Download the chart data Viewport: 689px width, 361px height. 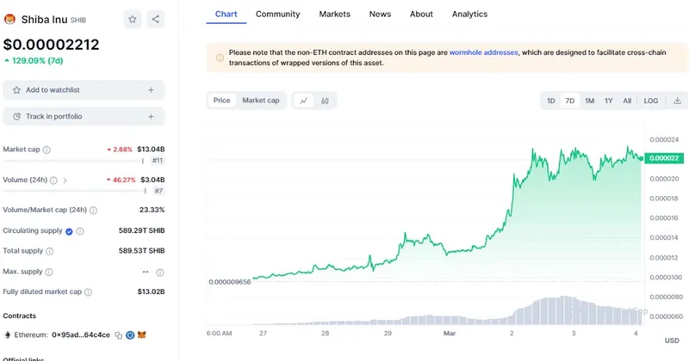click(x=677, y=101)
